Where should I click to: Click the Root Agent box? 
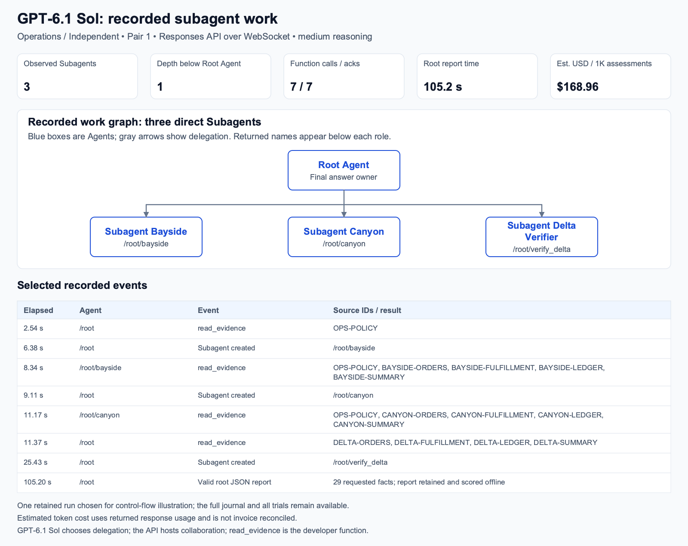(x=344, y=170)
